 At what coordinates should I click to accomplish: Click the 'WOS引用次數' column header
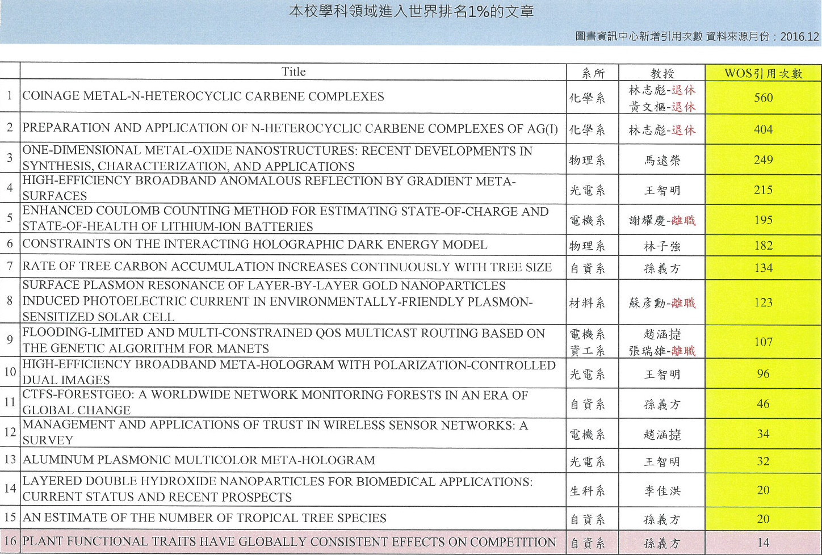763,73
